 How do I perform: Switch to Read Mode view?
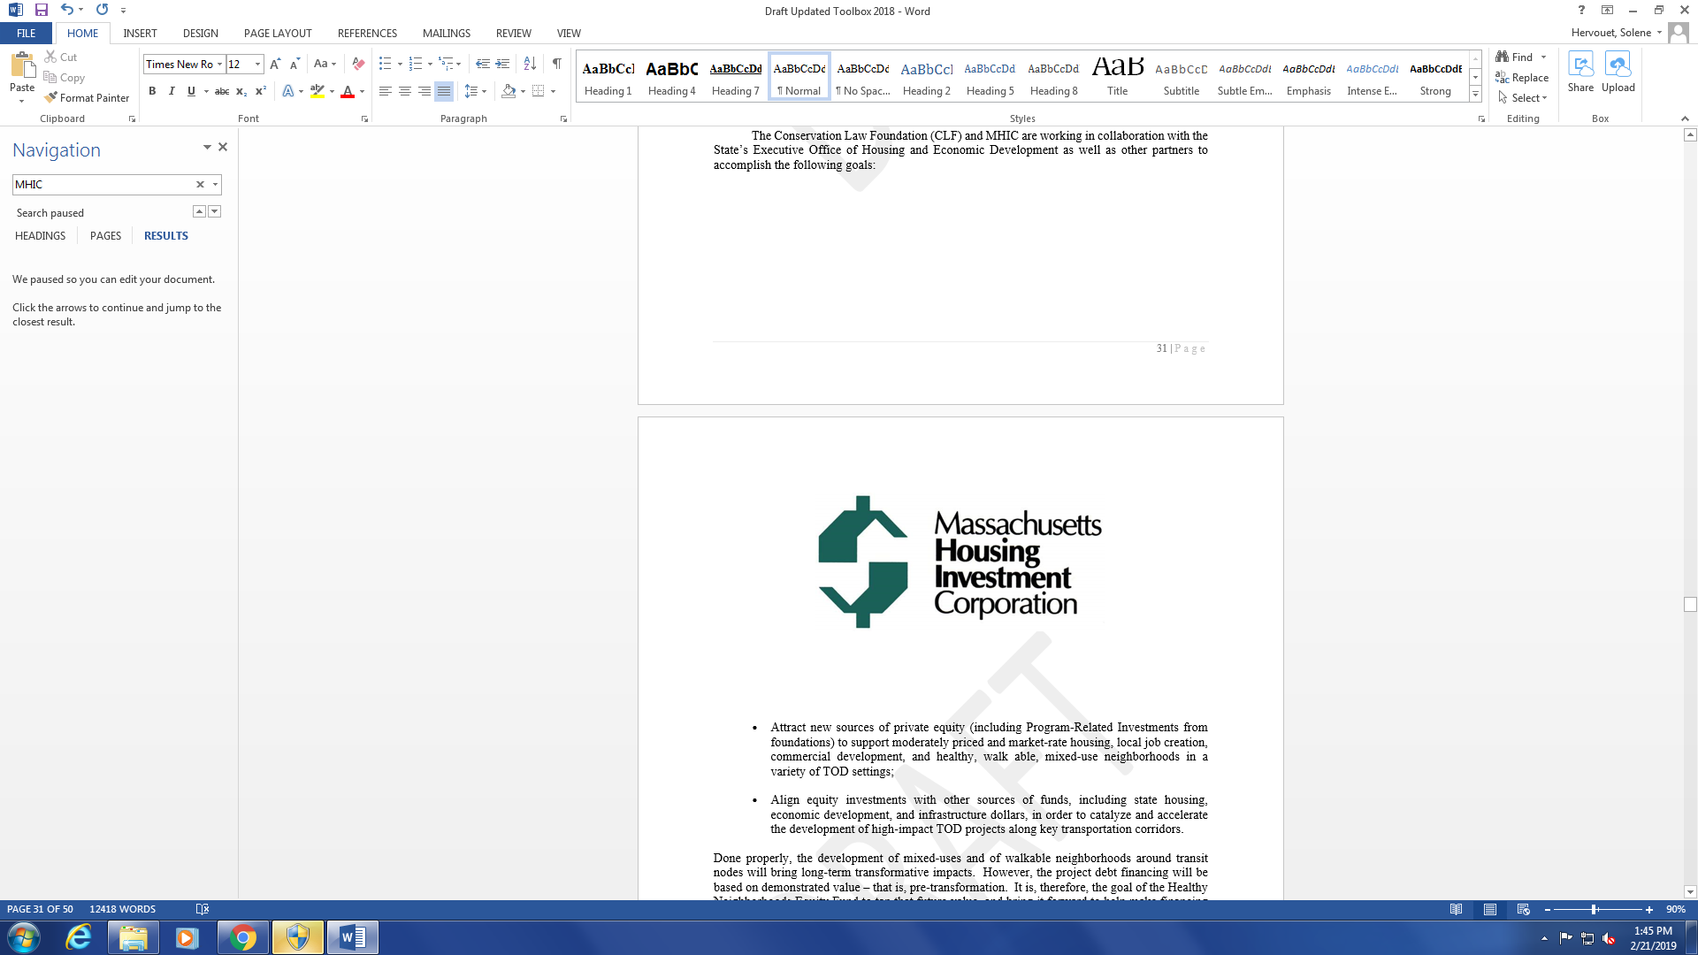tap(1456, 909)
